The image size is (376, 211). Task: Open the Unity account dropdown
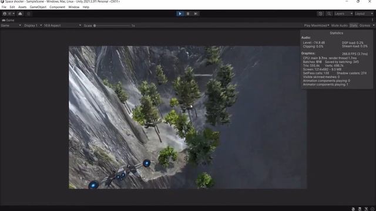point(9,13)
